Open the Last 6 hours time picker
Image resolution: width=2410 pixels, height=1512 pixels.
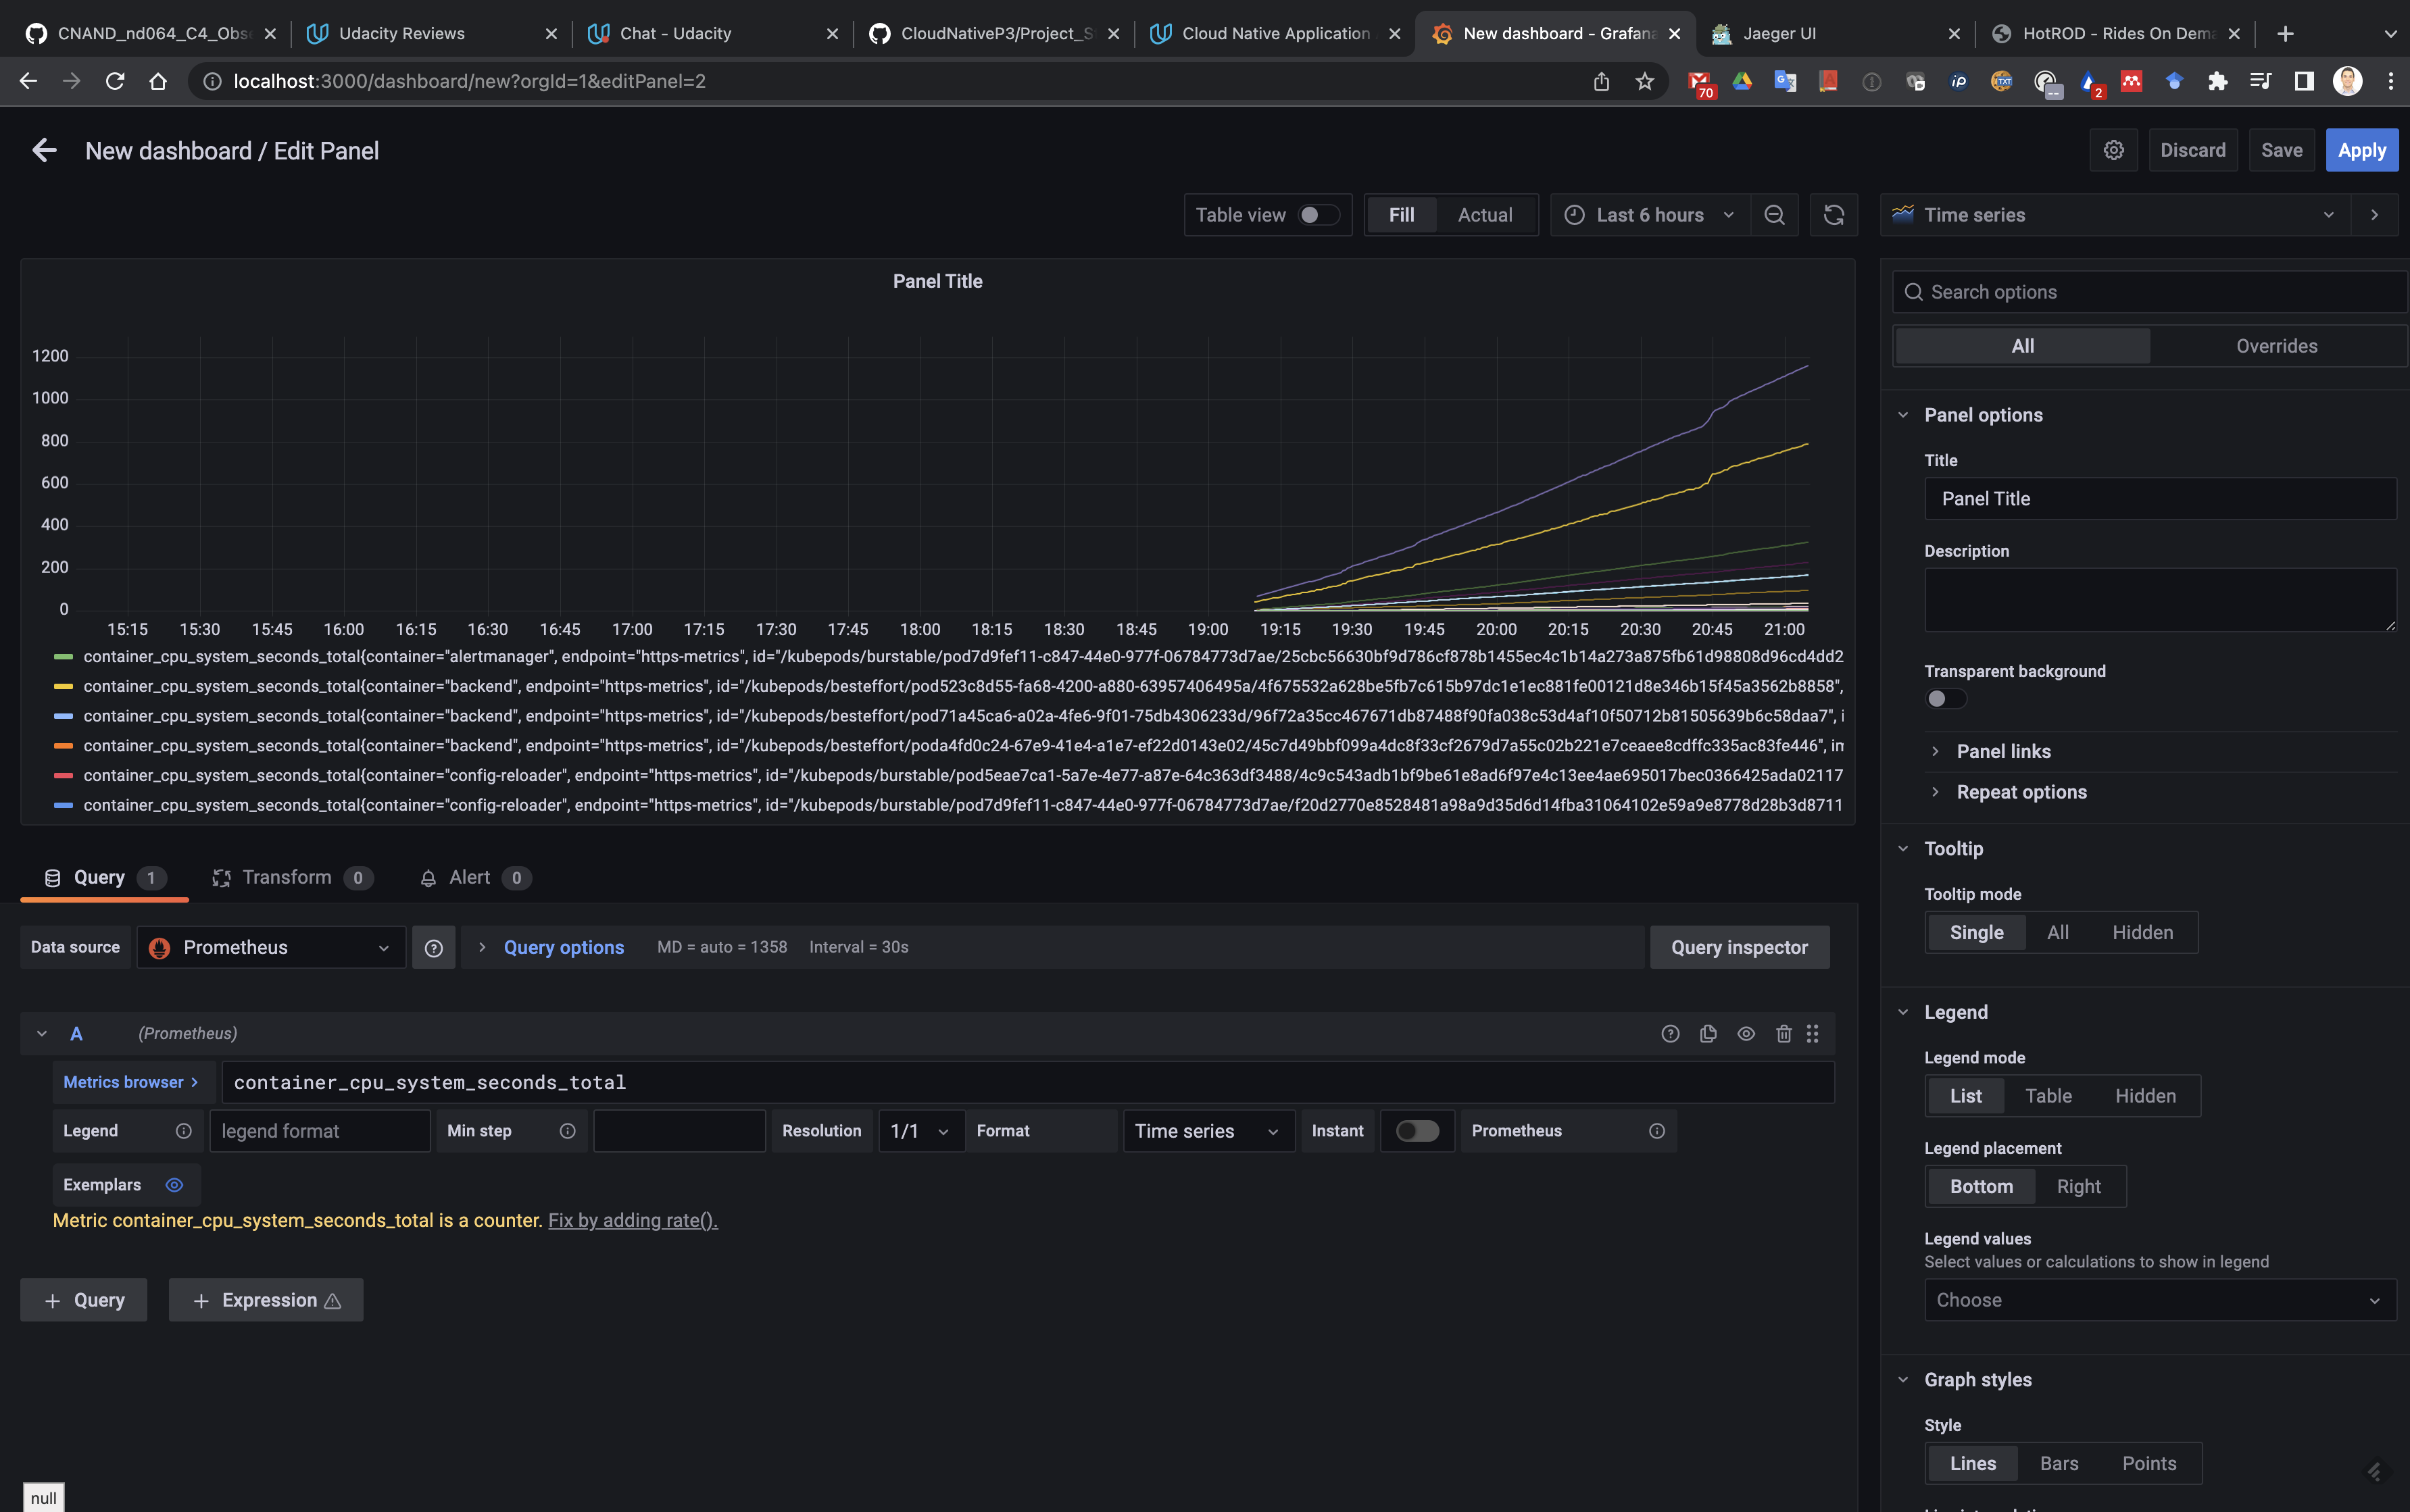coord(1650,215)
